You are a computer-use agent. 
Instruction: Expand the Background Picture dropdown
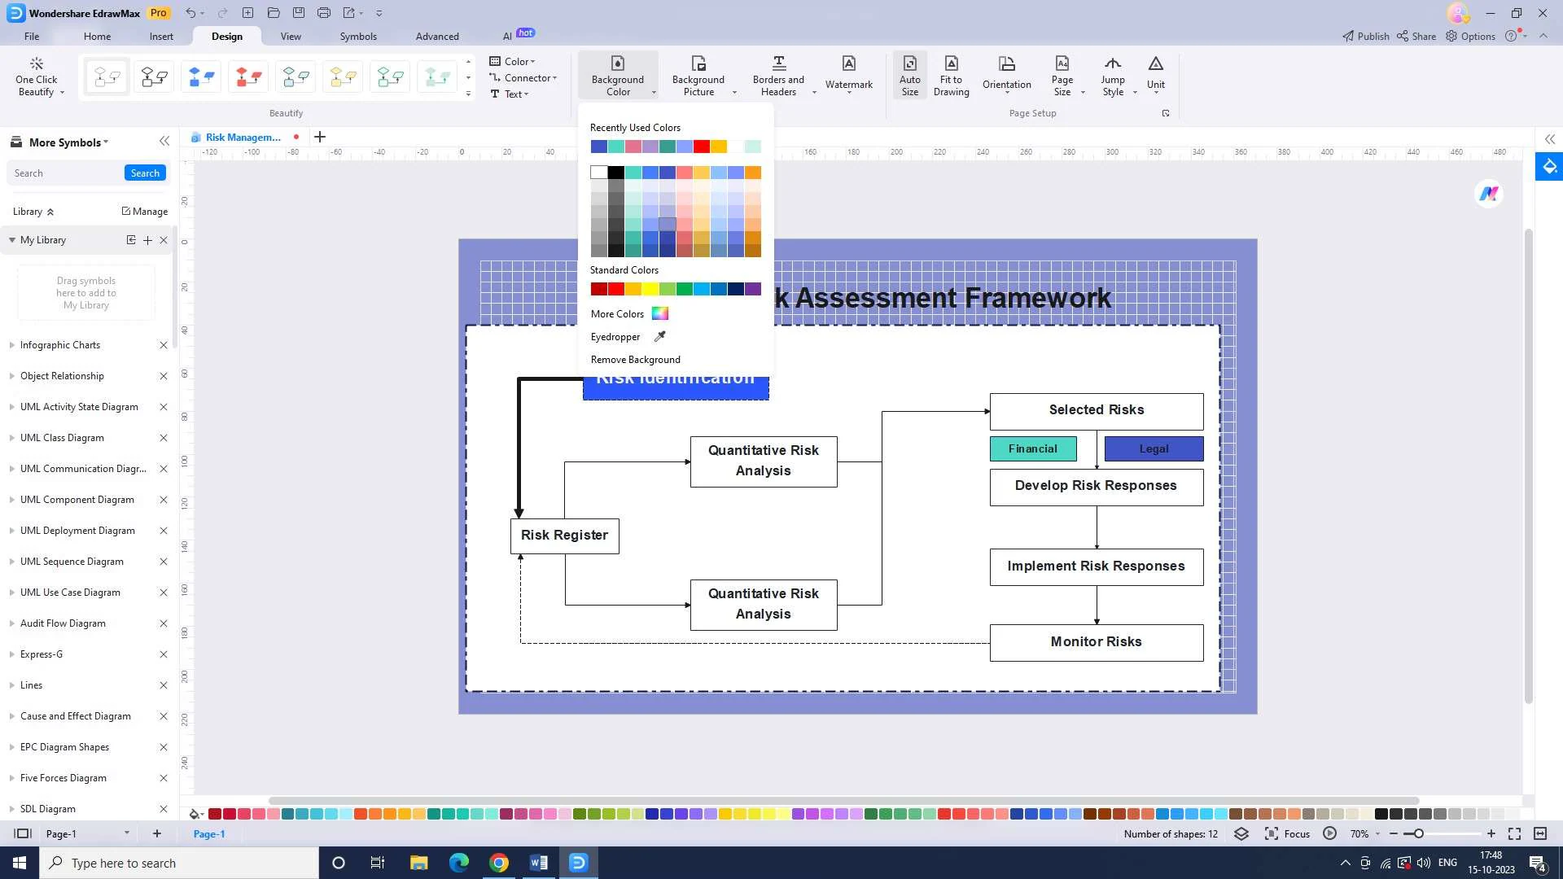point(734,94)
